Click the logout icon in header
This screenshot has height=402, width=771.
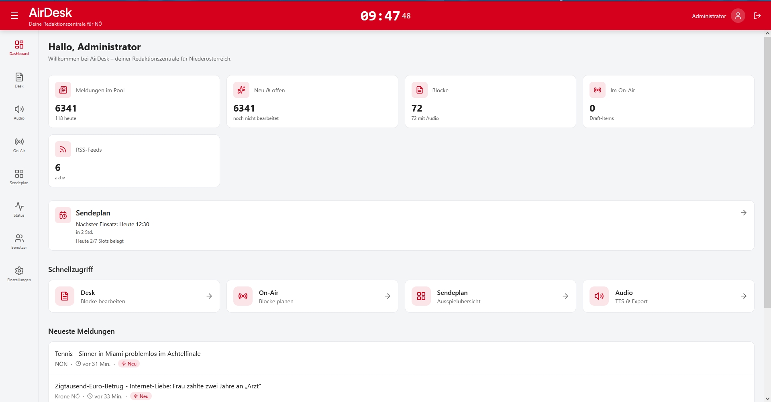[757, 16]
